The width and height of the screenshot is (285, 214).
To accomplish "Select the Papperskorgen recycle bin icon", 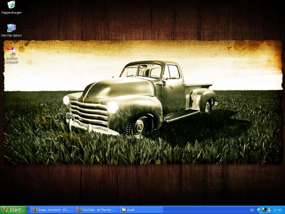I will tap(11, 5).
